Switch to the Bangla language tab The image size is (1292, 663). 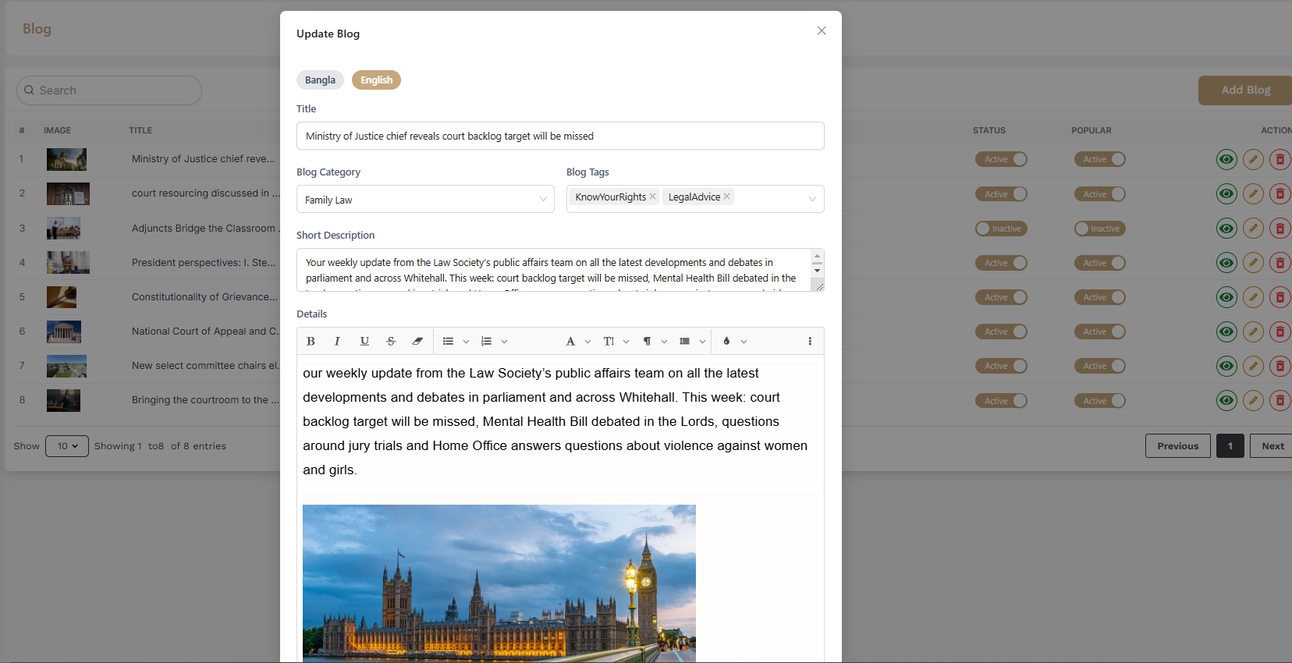(x=320, y=80)
